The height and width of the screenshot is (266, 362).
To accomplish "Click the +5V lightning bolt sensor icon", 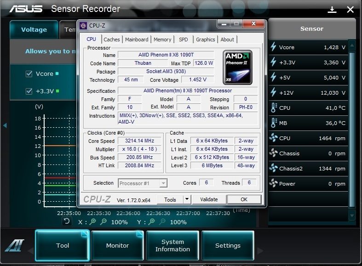I will coord(273,77).
